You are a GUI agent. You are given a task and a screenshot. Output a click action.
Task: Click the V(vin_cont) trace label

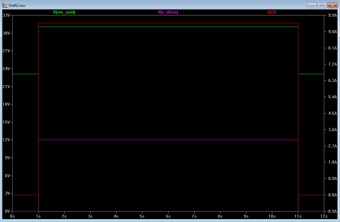tap(64, 12)
